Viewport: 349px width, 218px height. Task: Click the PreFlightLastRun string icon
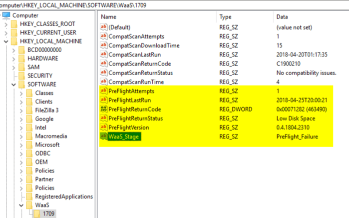coord(104,100)
